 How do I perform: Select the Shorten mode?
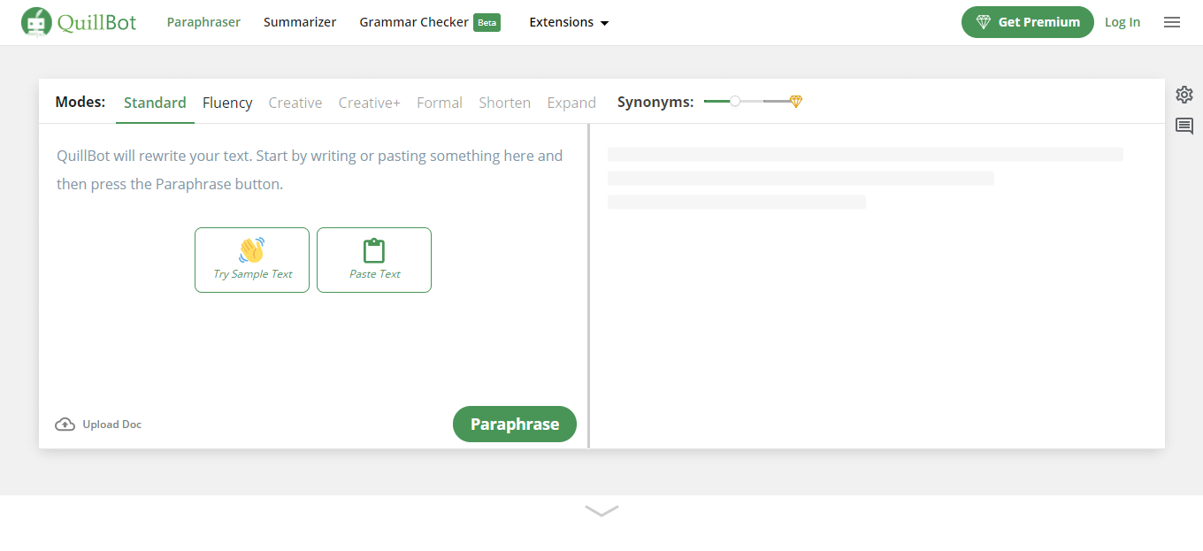505,103
